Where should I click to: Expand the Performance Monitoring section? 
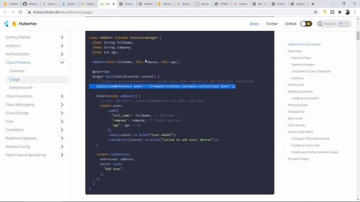pos(62,155)
